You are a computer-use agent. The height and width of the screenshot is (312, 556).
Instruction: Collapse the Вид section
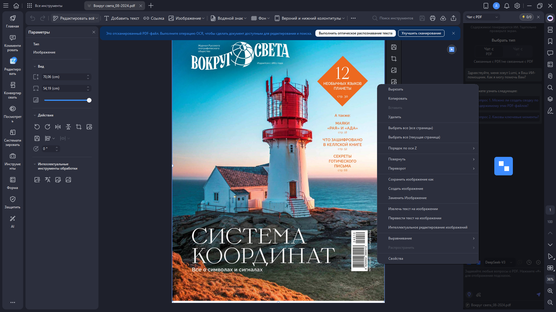[x=35, y=66]
